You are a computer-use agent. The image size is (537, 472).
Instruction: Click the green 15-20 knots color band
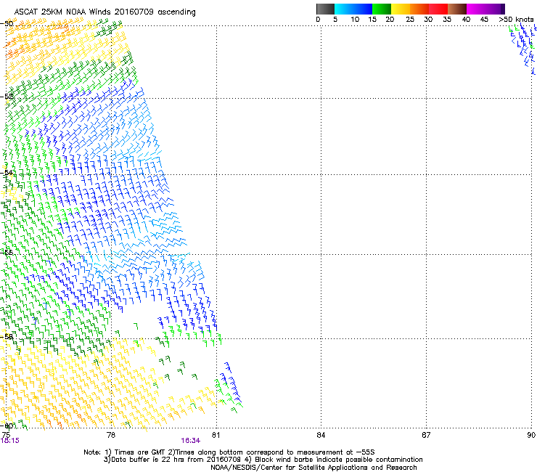382,9
